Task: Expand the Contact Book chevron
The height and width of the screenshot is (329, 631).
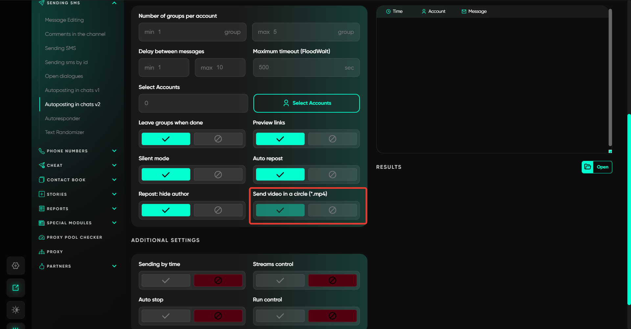Action: click(114, 180)
